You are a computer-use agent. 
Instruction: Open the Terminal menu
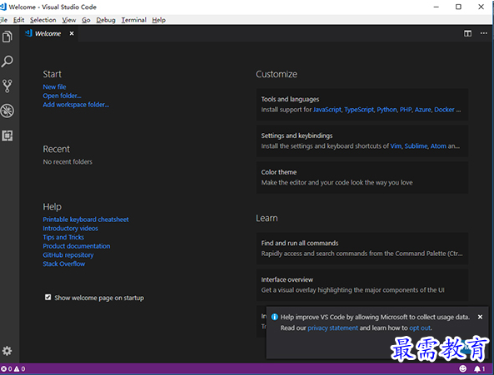click(133, 20)
